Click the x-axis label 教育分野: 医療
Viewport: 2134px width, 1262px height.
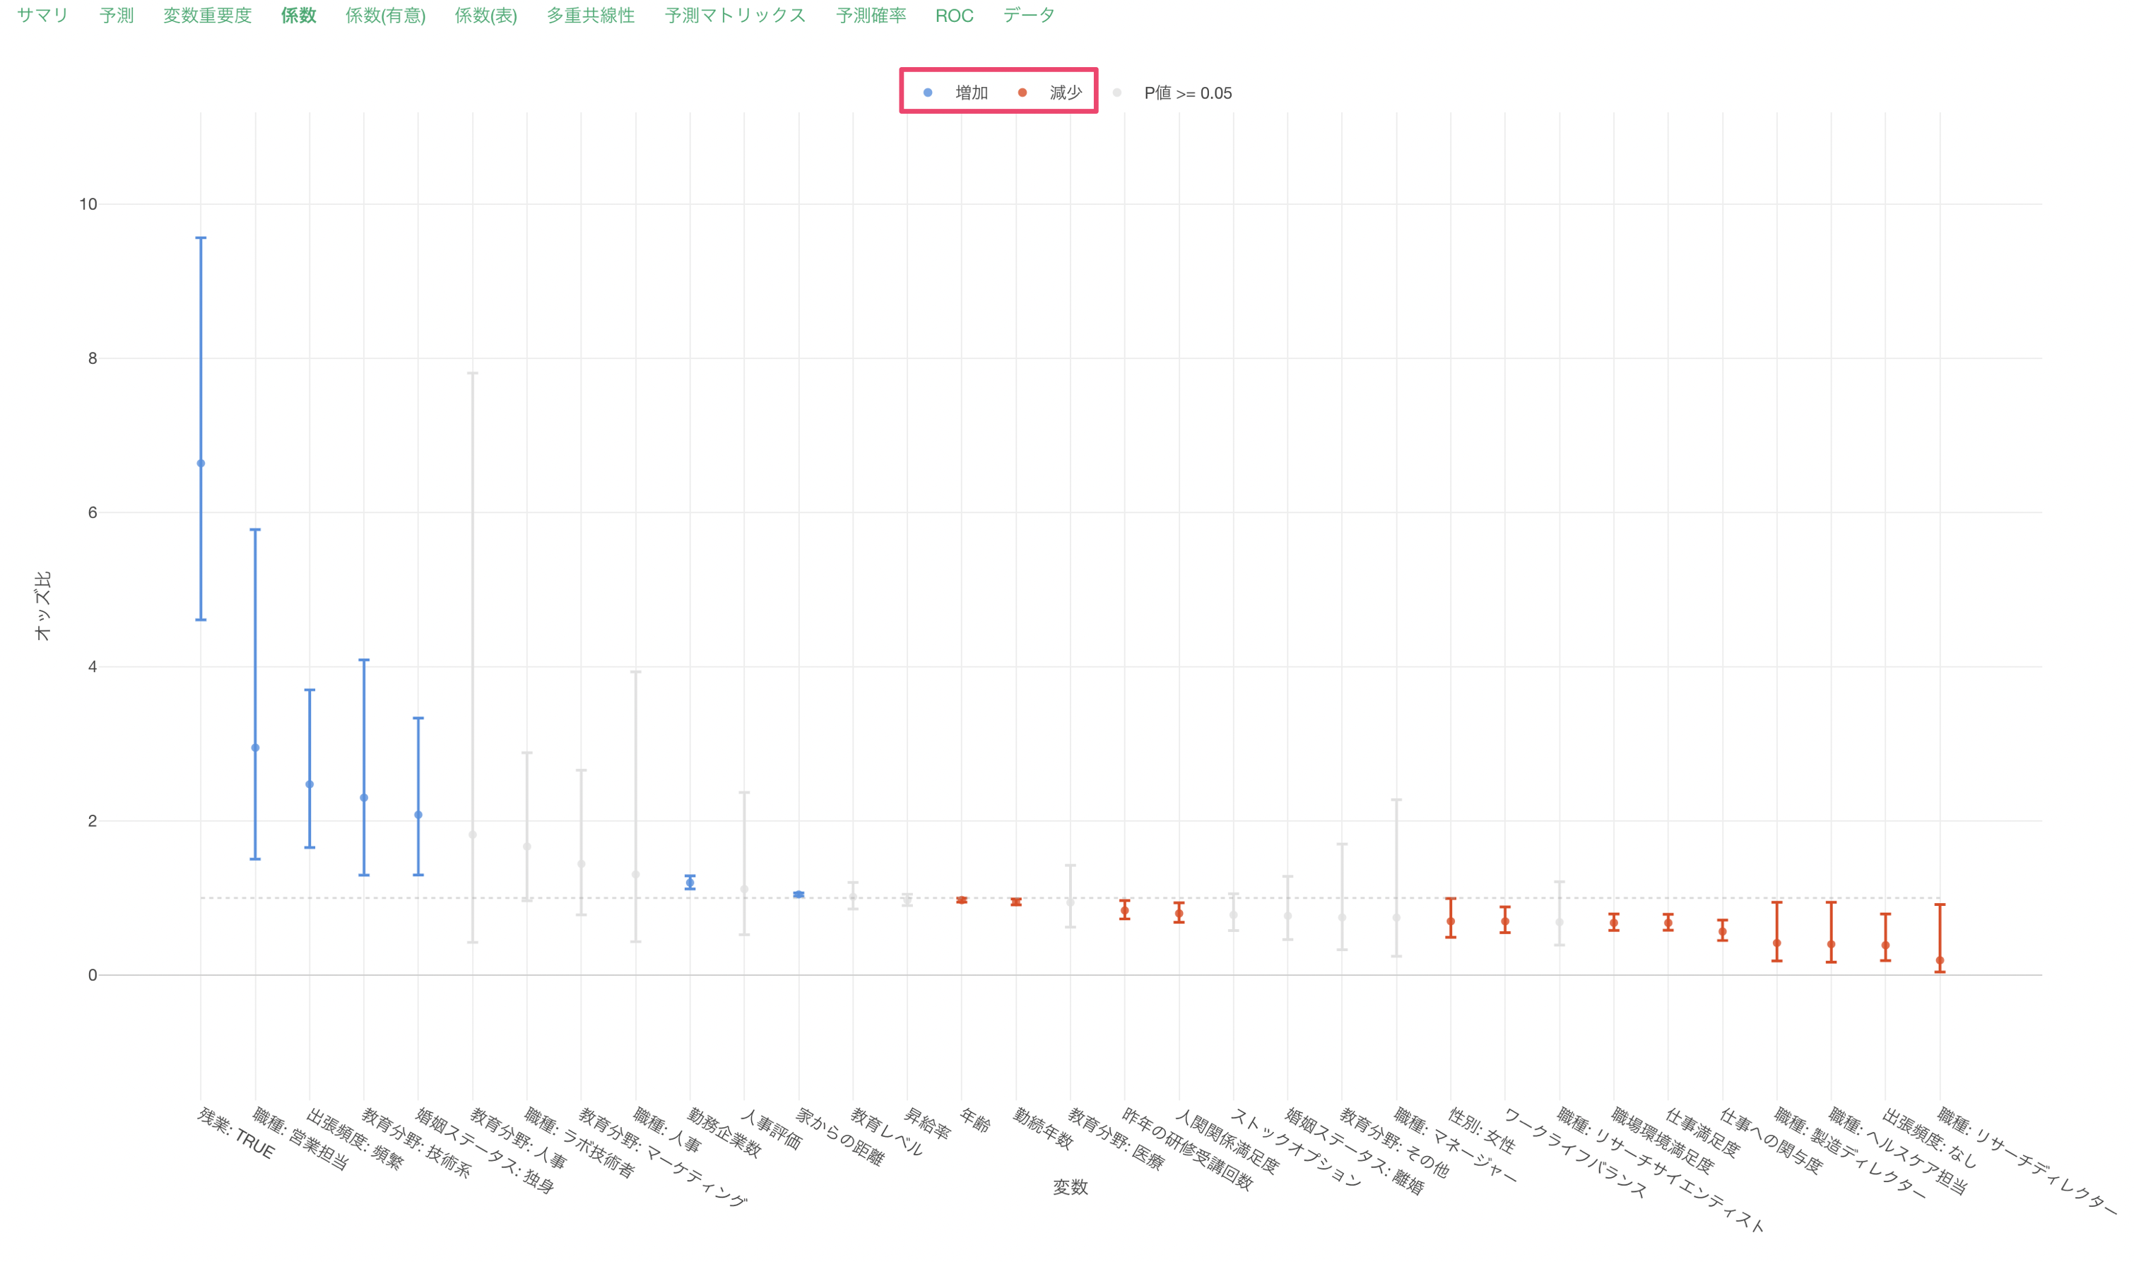point(1116,1138)
